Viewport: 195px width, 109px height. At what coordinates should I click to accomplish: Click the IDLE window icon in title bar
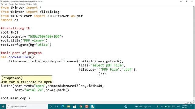pos(1,1)
